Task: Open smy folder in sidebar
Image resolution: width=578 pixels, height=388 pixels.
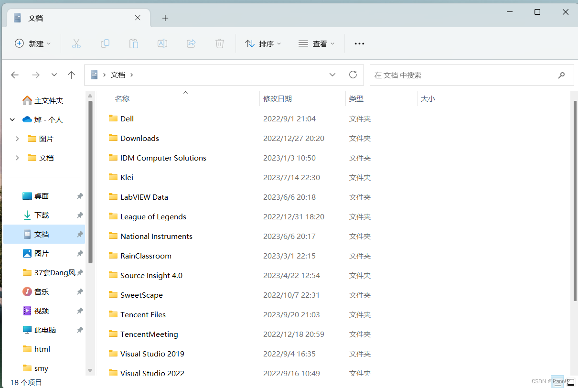Action: (44, 368)
